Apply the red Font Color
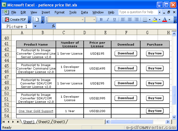Viewport: 178px width, 131px height. pos(165,20)
